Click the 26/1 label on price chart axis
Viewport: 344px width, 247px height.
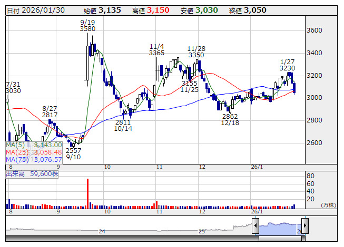click(x=257, y=167)
